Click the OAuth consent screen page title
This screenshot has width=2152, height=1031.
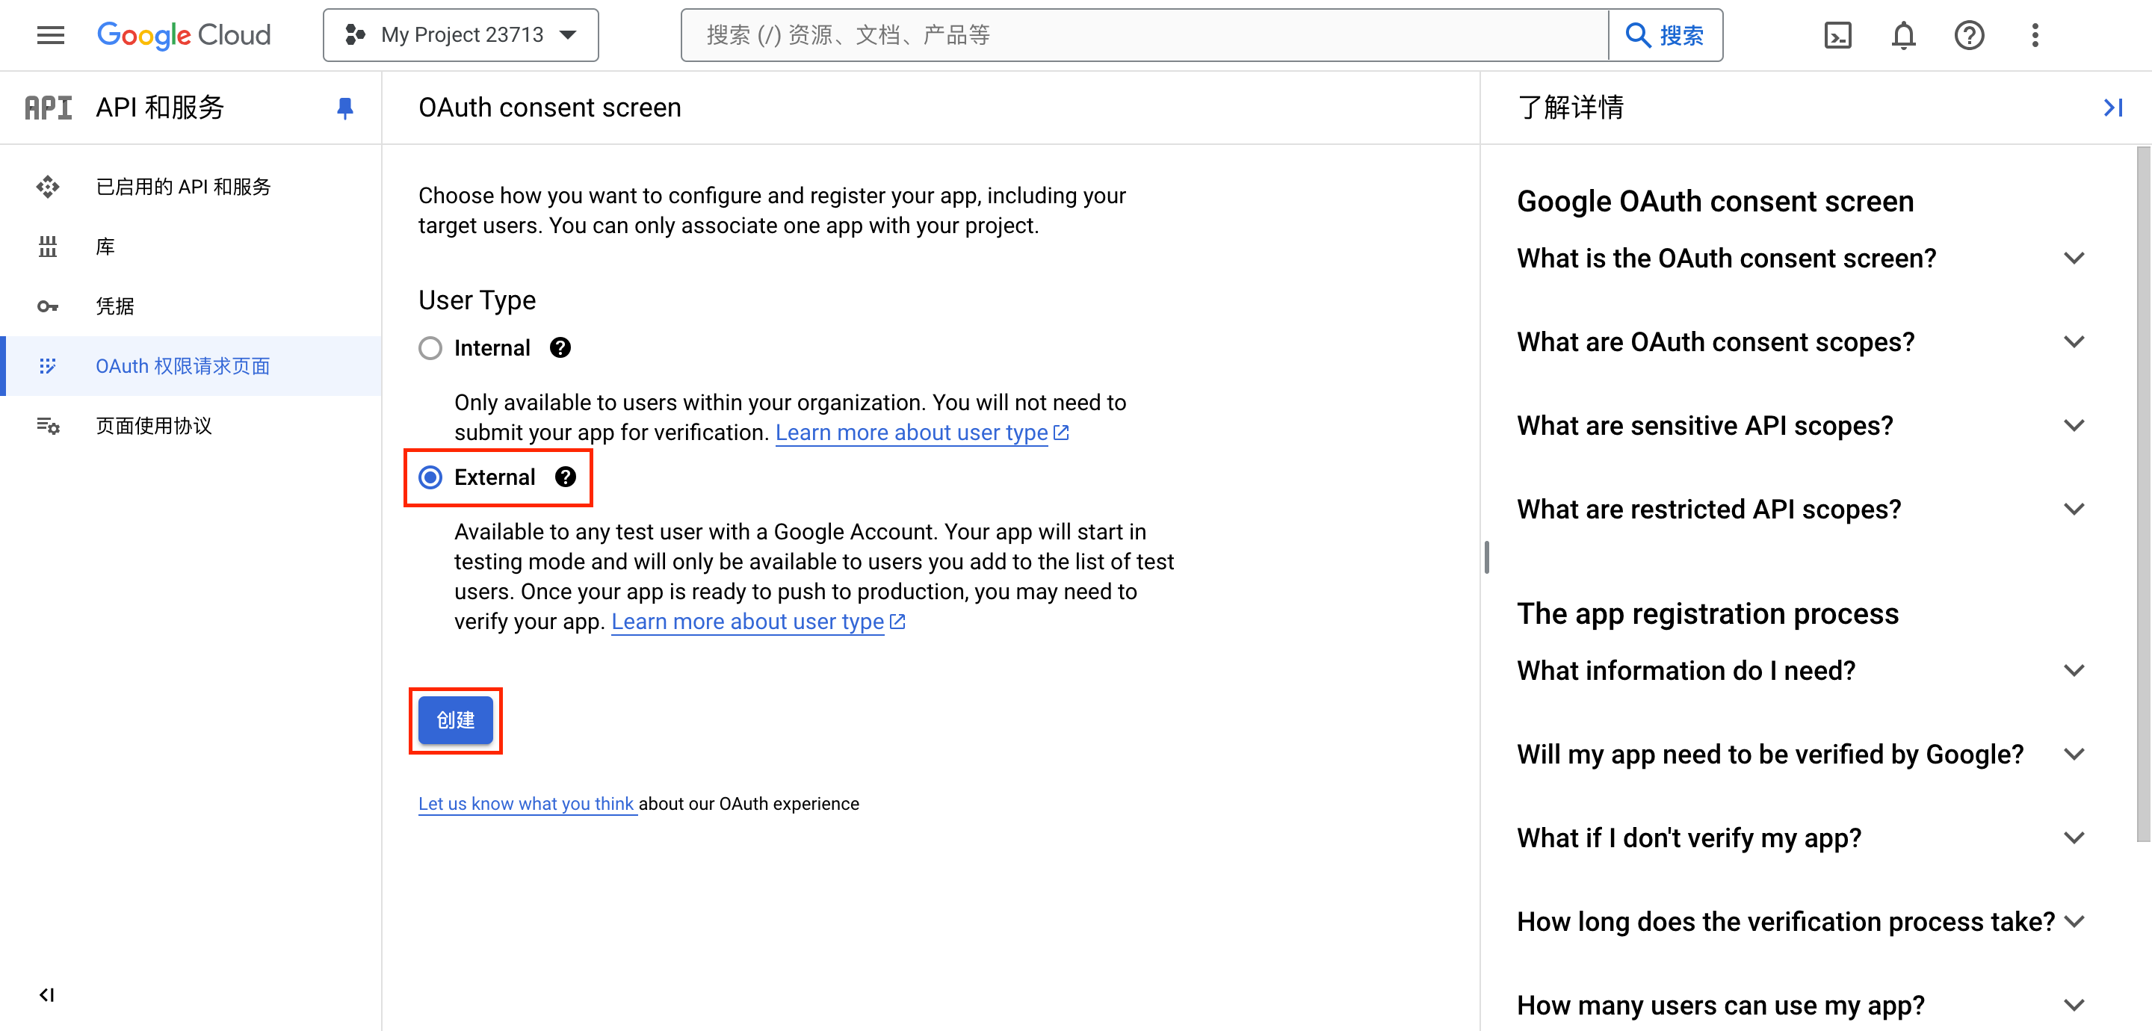click(550, 108)
